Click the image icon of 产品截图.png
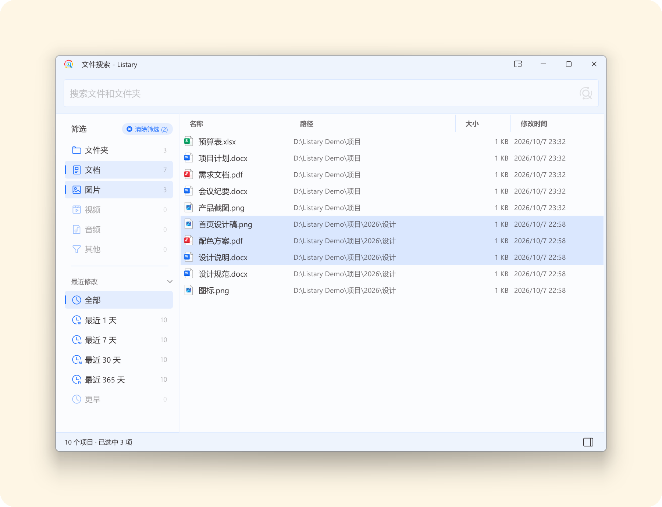The height and width of the screenshot is (507, 662). [188, 208]
